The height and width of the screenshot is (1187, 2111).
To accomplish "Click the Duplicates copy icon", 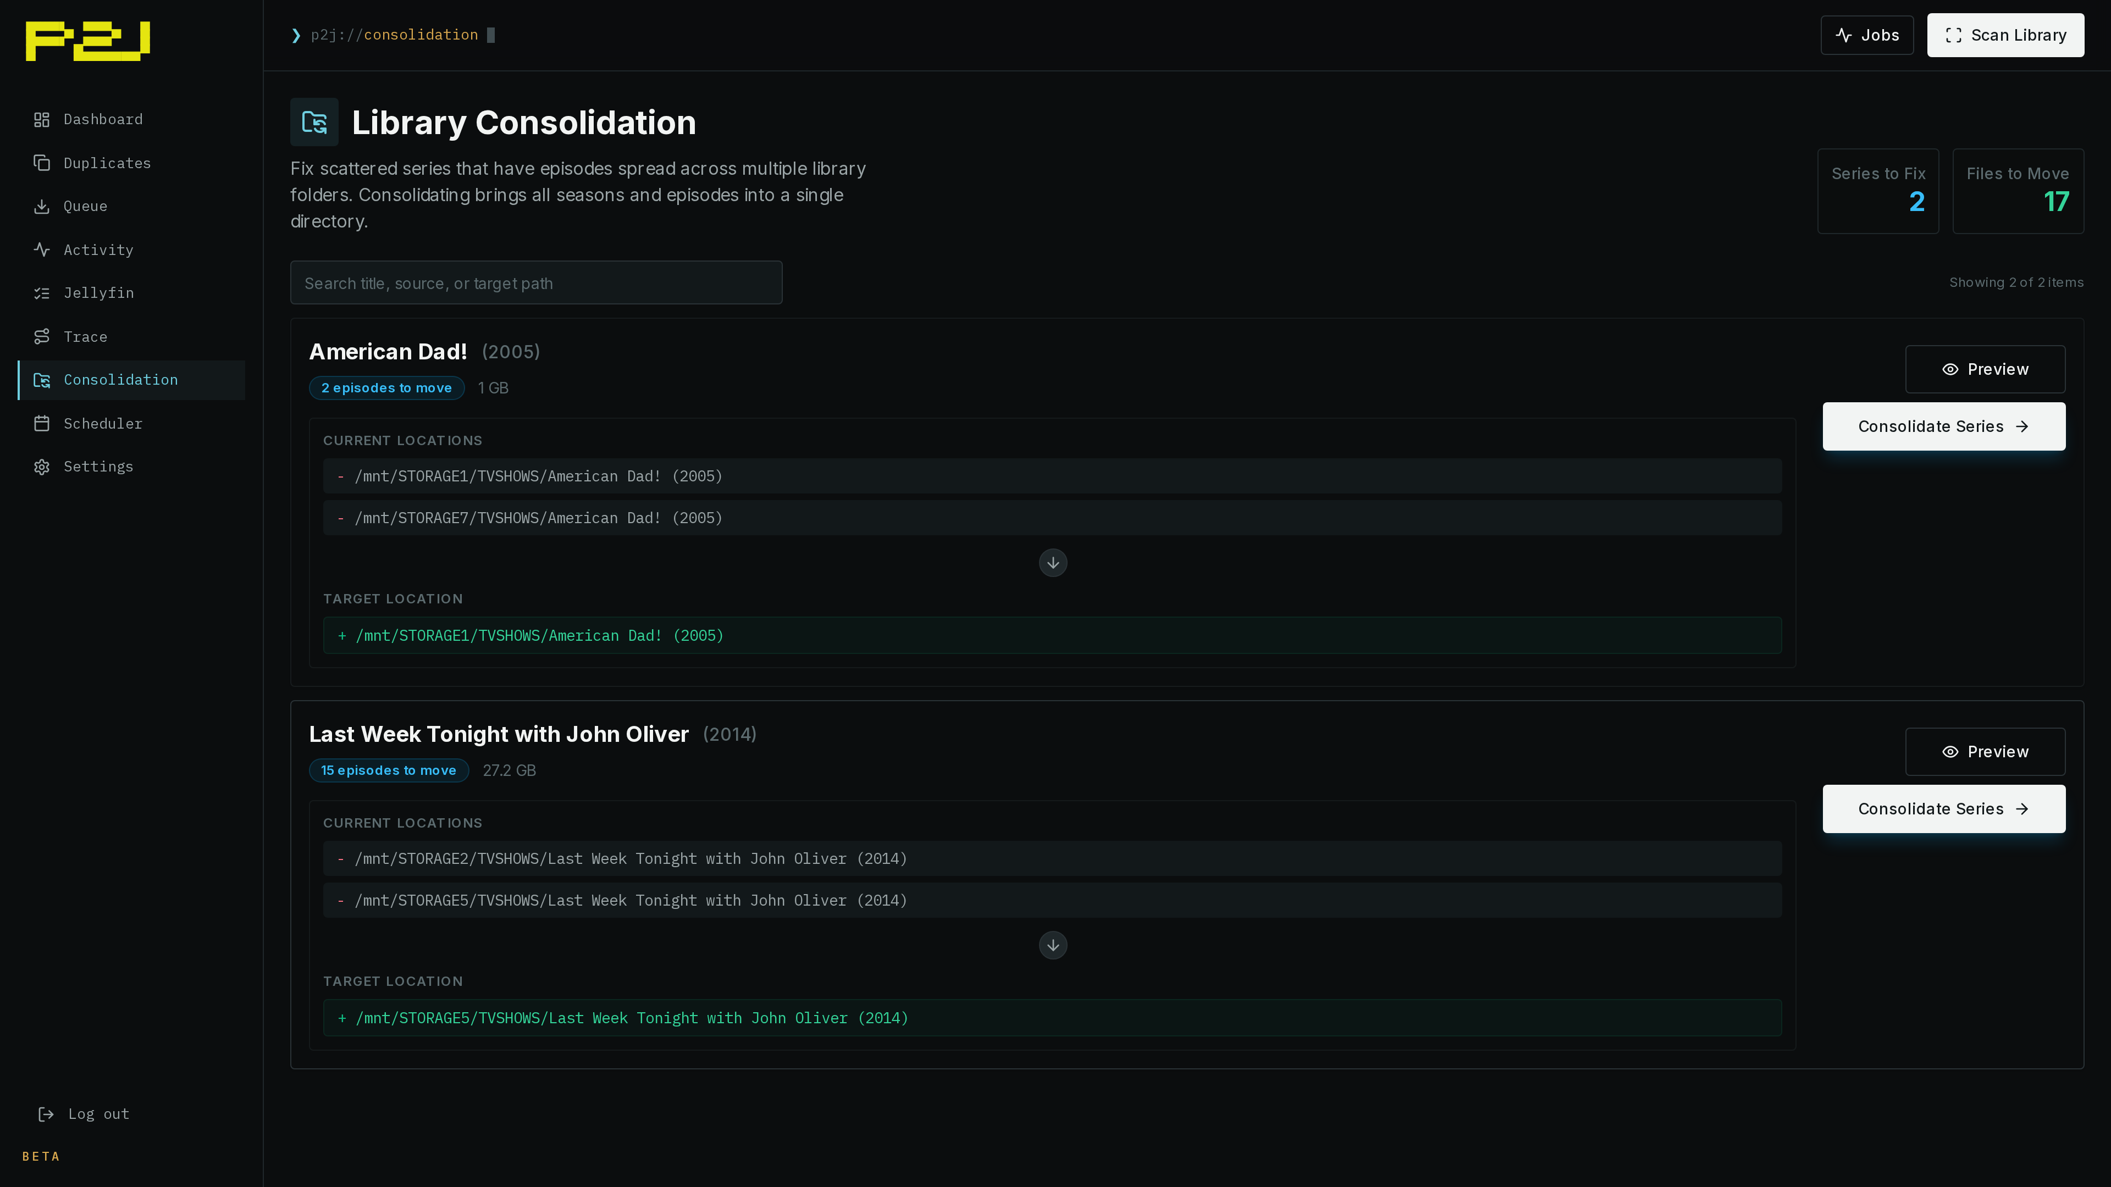I will click(x=42, y=163).
